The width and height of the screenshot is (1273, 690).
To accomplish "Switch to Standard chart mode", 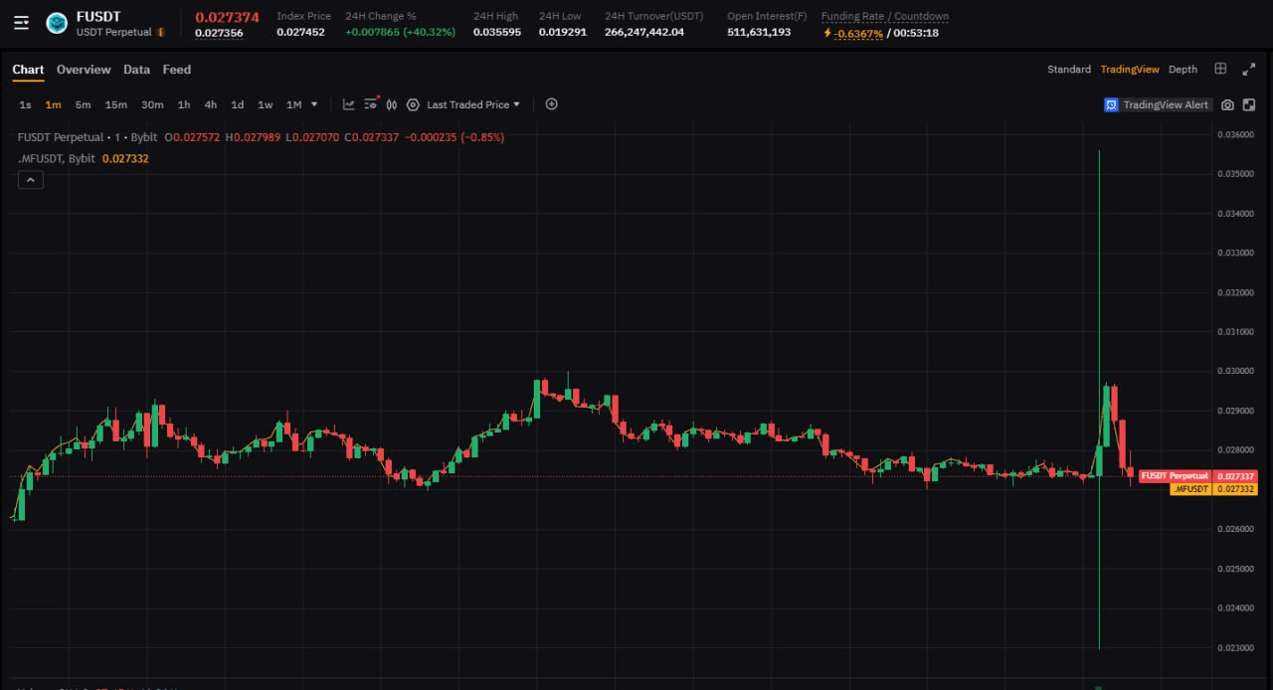I will pyautogui.click(x=1069, y=70).
